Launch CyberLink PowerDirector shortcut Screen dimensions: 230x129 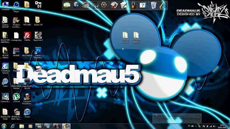[x=27, y=99]
